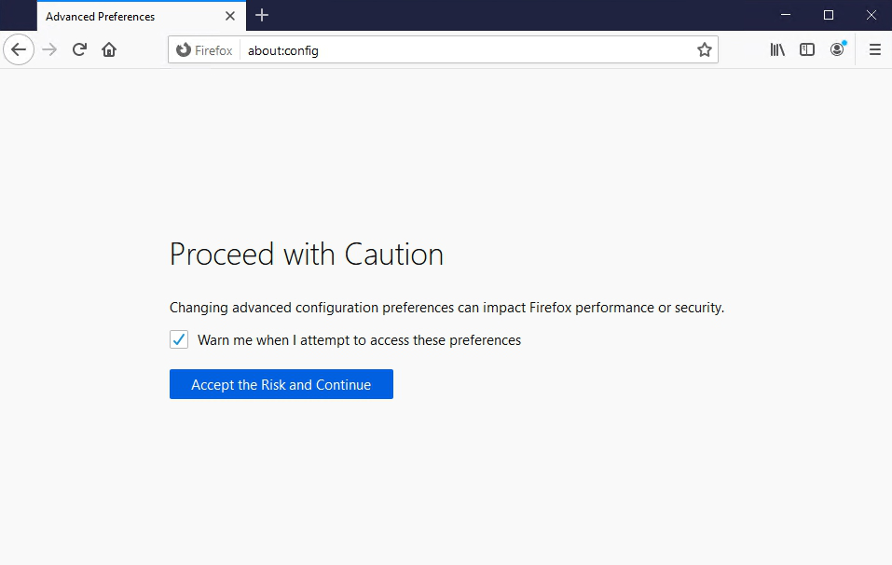The height and width of the screenshot is (565, 892).
Task: Open the Library menu
Action: (777, 50)
